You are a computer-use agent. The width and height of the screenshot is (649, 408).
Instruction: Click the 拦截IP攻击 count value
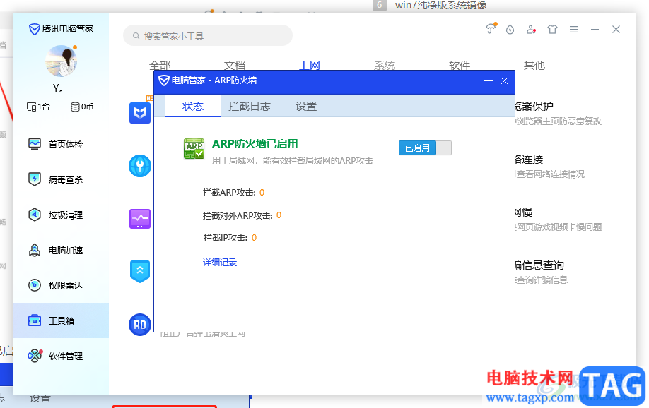coord(254,238)
